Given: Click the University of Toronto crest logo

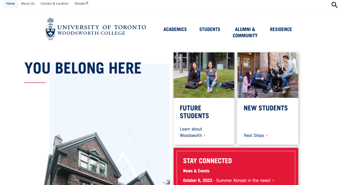Looking at the screenshot, I should click(x=50, y=29).
